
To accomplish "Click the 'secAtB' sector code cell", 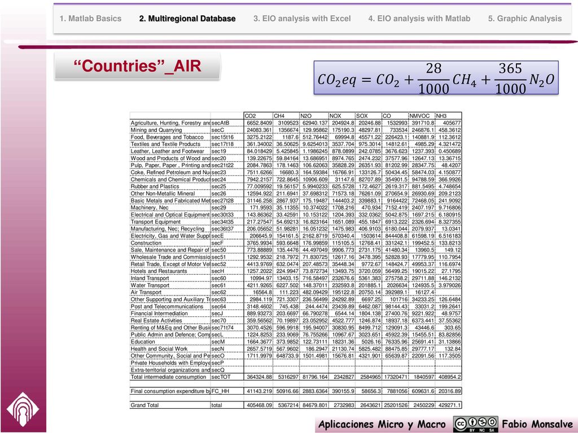I will [x=227, y=123].
